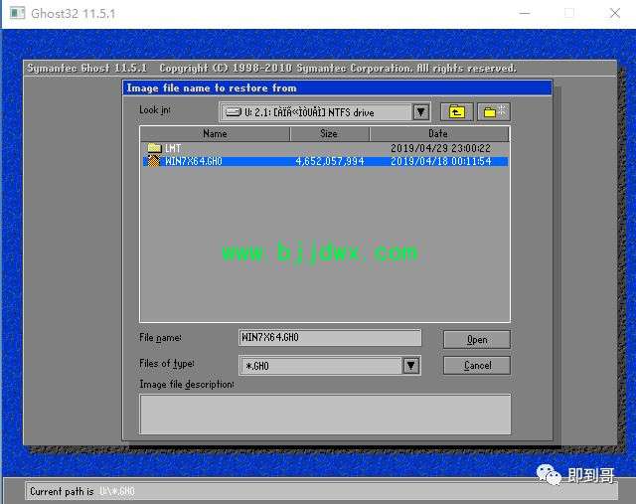Viewport: 636px width, 504px height.
Task: Click the Ghost32 title bar app icon
Action: click(18, 13)
